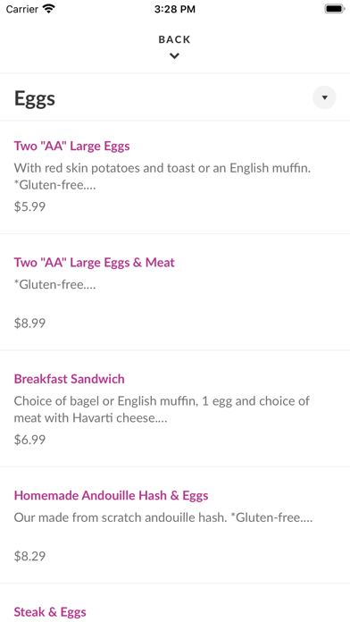This screenshot has width=350, height=622.
Task: Click the made from scratch andouille description
Action: coord(163,517)
